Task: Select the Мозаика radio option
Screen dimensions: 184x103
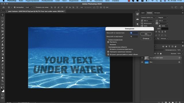Action: pyautogui.click(x=108, y=45)
